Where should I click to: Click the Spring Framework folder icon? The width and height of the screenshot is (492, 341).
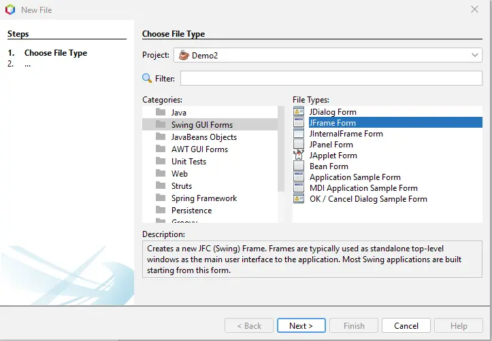[161, 198]
